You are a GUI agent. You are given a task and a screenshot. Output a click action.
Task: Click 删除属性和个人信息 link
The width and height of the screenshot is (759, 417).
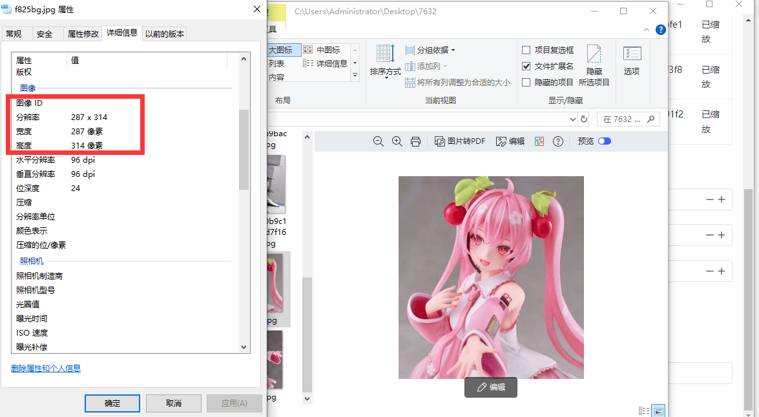pyautogui.click(x=46, y=369)
